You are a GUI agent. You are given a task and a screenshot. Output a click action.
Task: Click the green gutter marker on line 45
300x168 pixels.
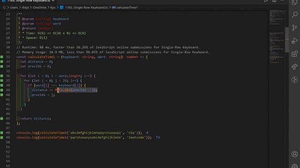click(2, 119)
